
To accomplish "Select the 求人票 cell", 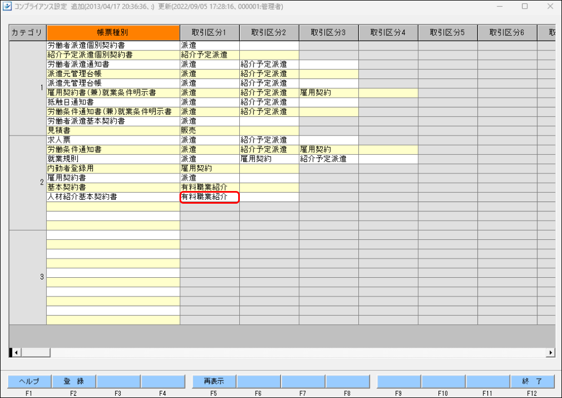I will 113,140.
